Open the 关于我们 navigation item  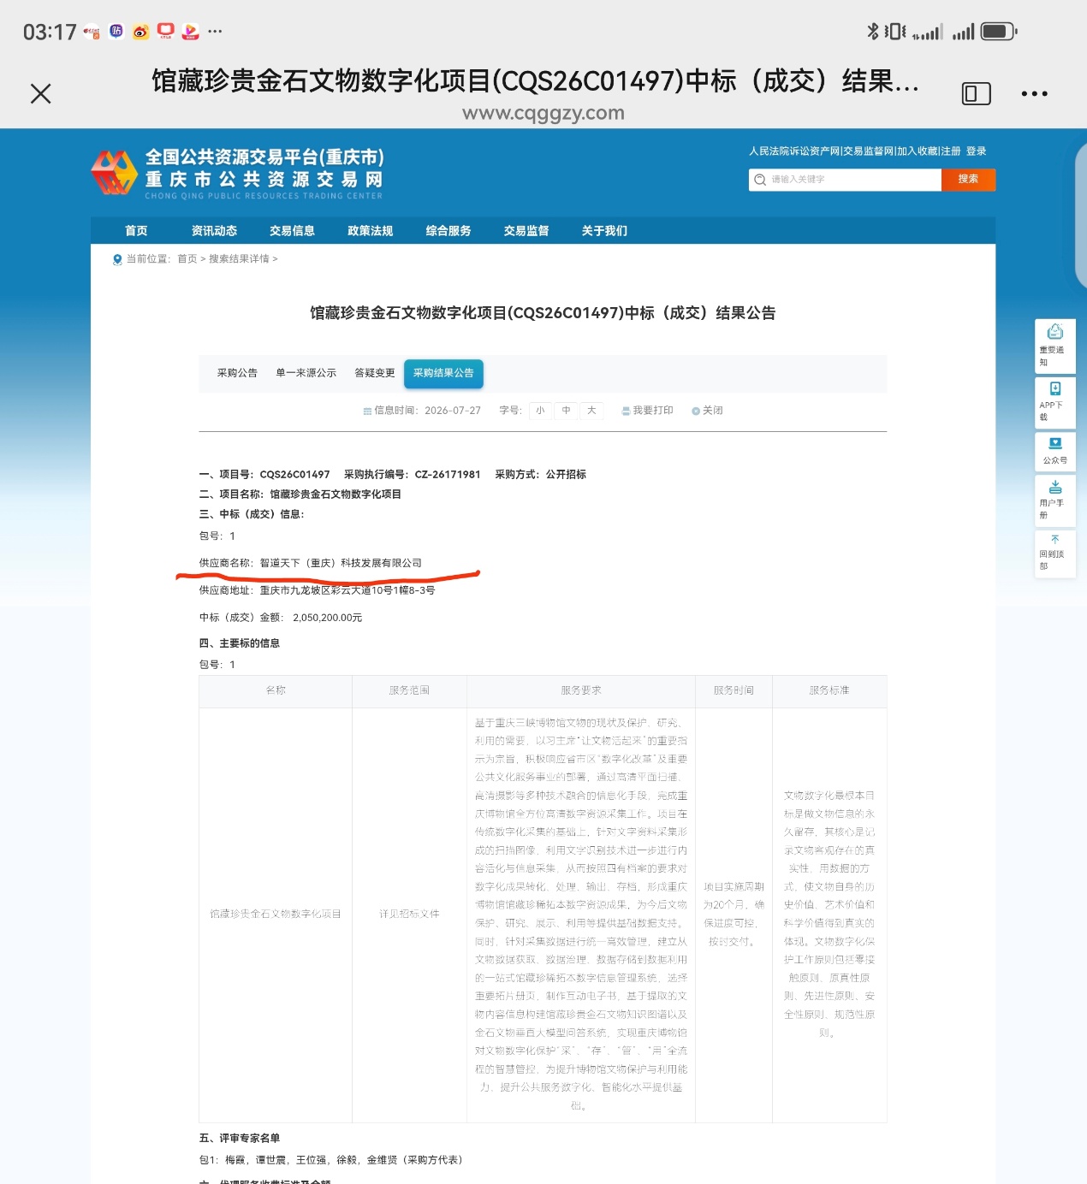604,231
